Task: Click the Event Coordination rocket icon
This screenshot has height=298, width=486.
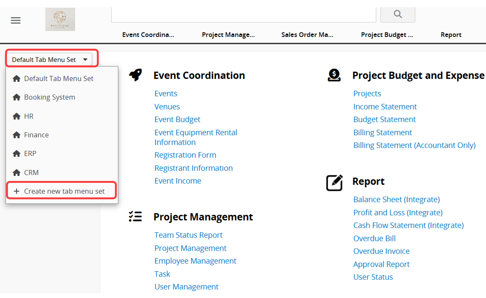Action: [x=136, y=75]
